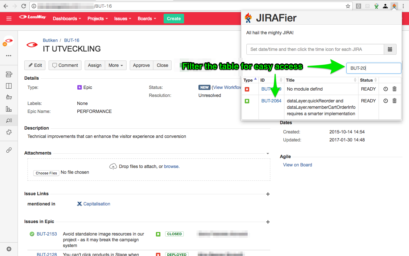
Task: Open the Issues dropdown in the header
Action: coord(123,19)
